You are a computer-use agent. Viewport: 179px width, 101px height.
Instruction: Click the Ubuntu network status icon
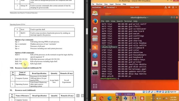[166, 7]
